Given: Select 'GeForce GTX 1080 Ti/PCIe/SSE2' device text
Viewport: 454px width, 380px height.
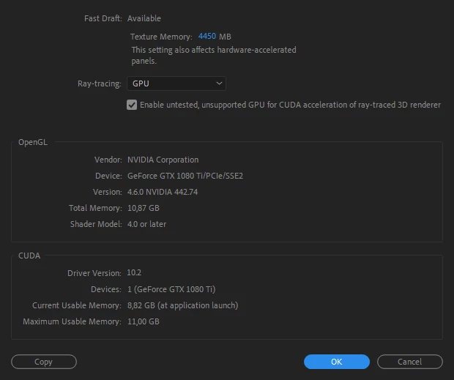Looking at the screenshot, I should (x=185, y=176).
